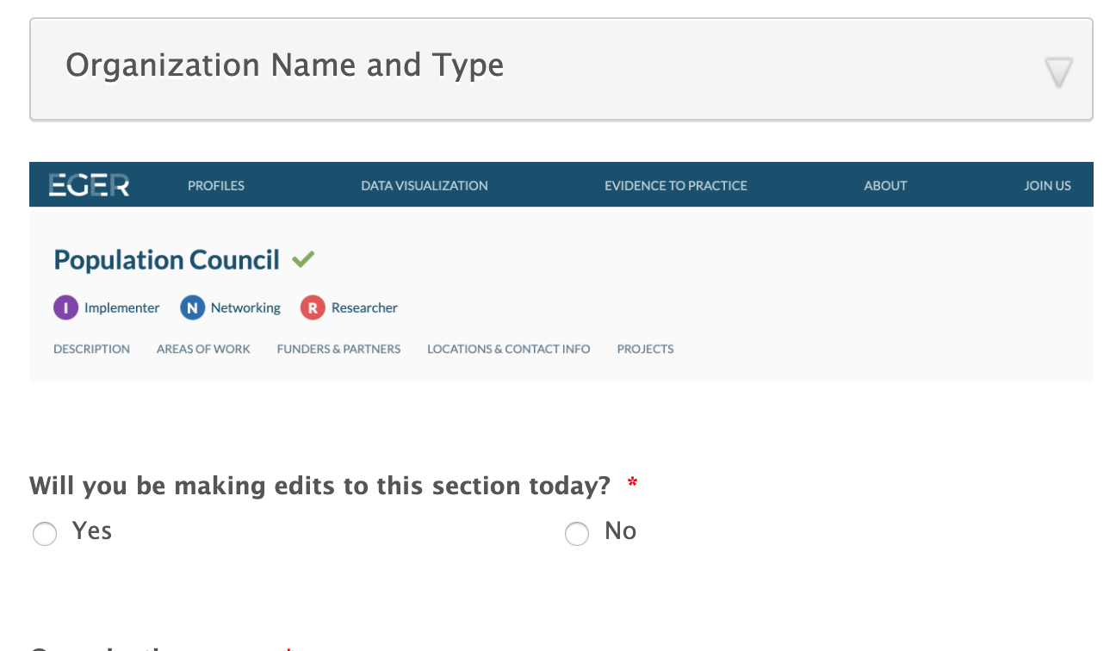Open the Profiles menu item

(x=216, y=185)
